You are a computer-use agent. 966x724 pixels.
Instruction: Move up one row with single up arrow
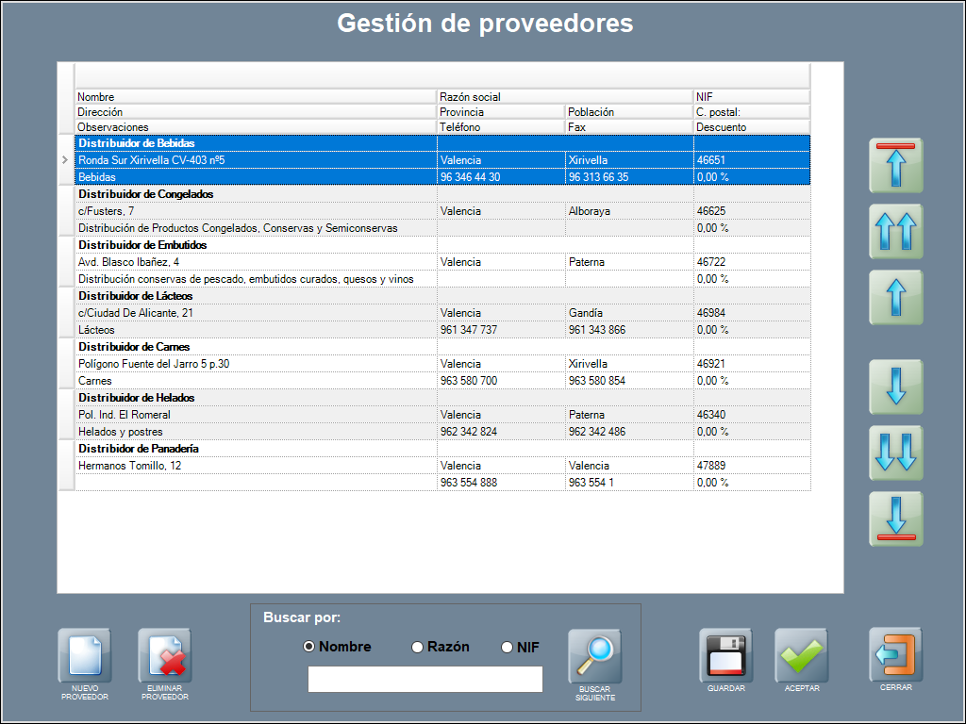(x=895, y=298)
